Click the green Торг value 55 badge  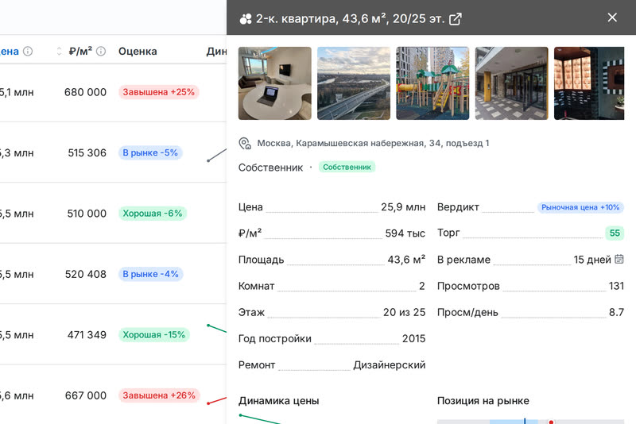pos(615,233)
